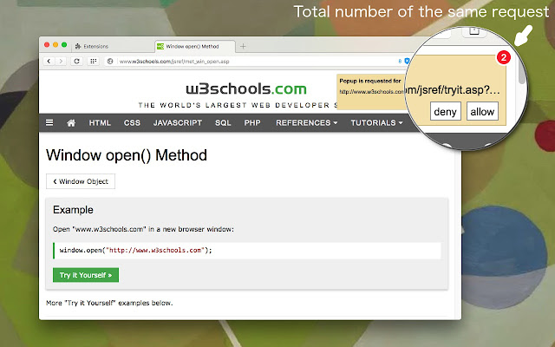Open the CSS menu item
The width and height of the screenshot is (555, 347).
click(x=132, y=123)
